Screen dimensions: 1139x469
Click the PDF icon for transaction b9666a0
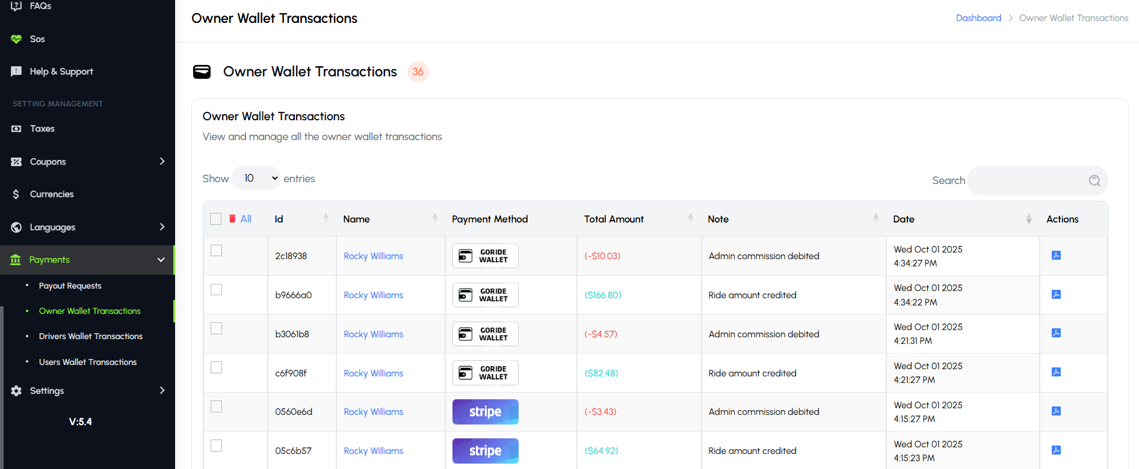[1056, 295]
